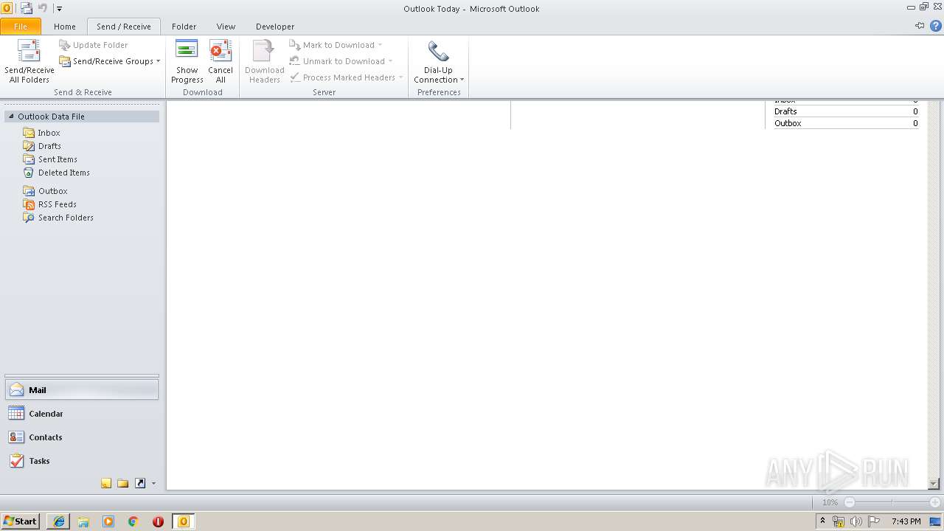Minimize the ribbon with the pin icon
944x531 pixels.
(x=920, y=26)
